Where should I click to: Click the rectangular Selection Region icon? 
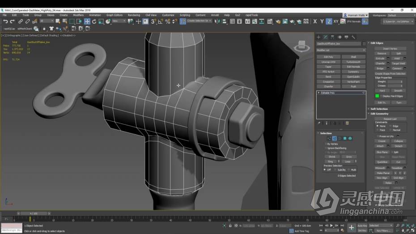coord(72,21)
